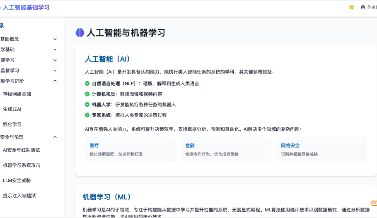This screenshot has height=218, width=377.
Task: Expand the 监督学习 section chevron below 督学习
Action: 55,70
